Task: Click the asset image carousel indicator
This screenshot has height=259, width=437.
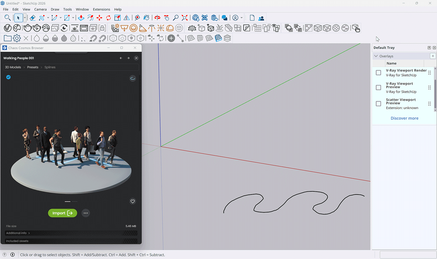Action: pos(71,201)
